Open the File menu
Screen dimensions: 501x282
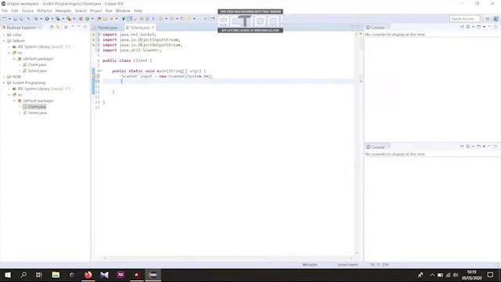click(5, 11)
